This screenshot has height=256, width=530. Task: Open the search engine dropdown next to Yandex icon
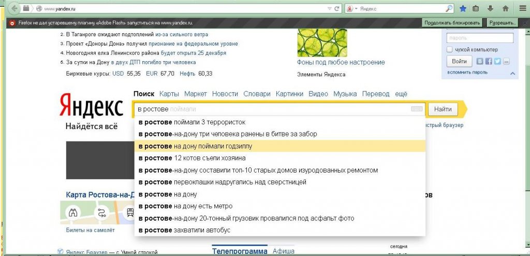pos(356,9)
